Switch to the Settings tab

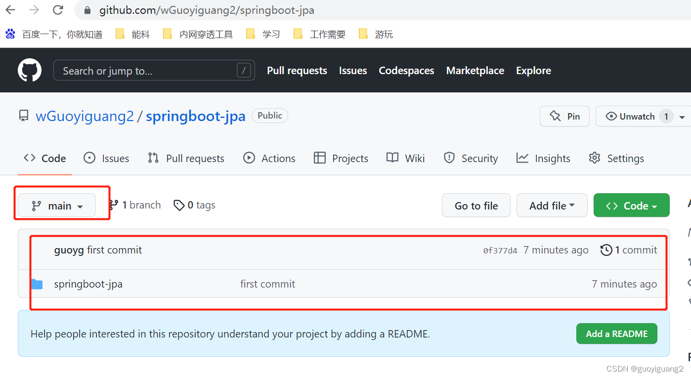click(616, 158)
